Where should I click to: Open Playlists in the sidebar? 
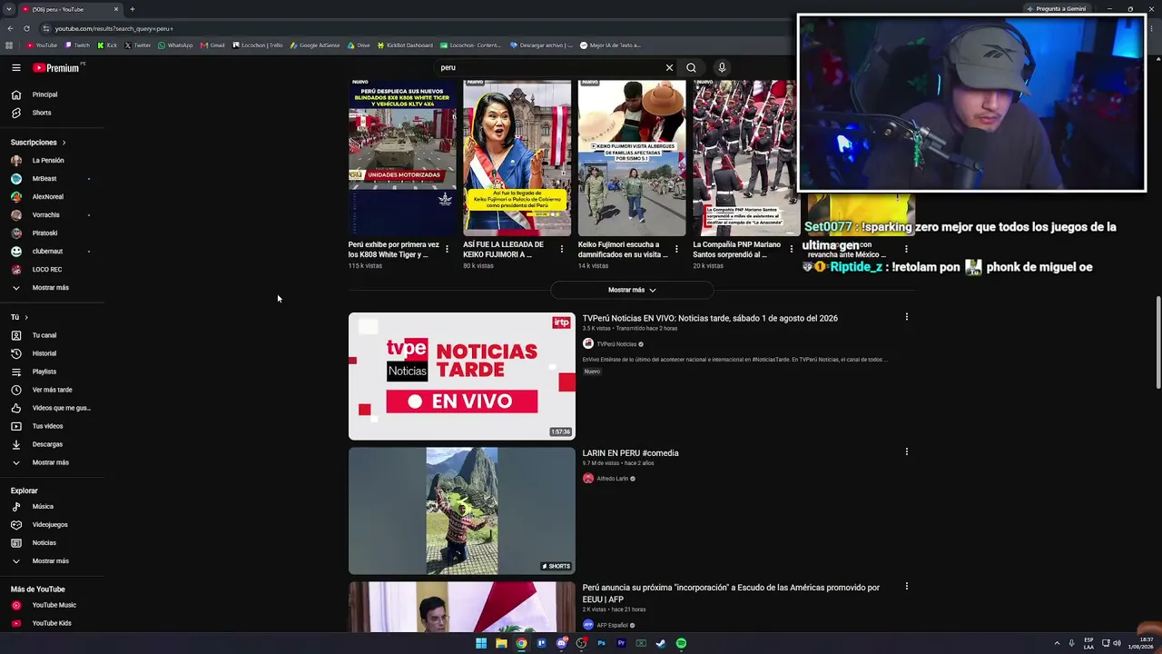coord(44,372)
